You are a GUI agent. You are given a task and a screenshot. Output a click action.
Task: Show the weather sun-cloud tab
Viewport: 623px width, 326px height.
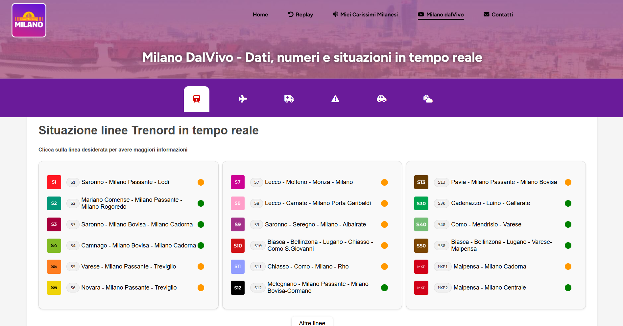[x=427, y=99]
